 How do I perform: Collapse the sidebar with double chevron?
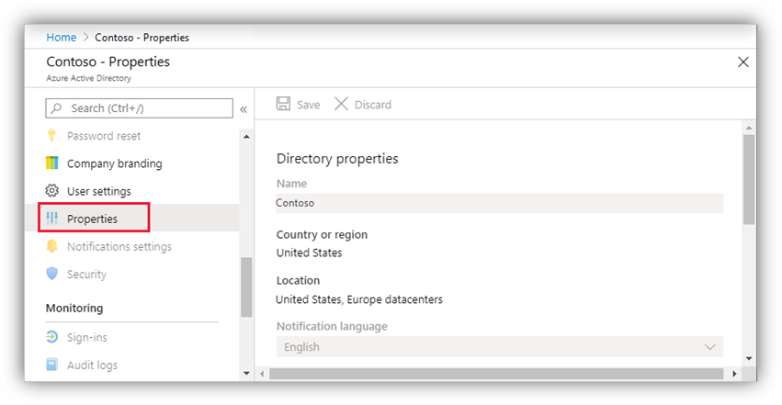[244, 109]
